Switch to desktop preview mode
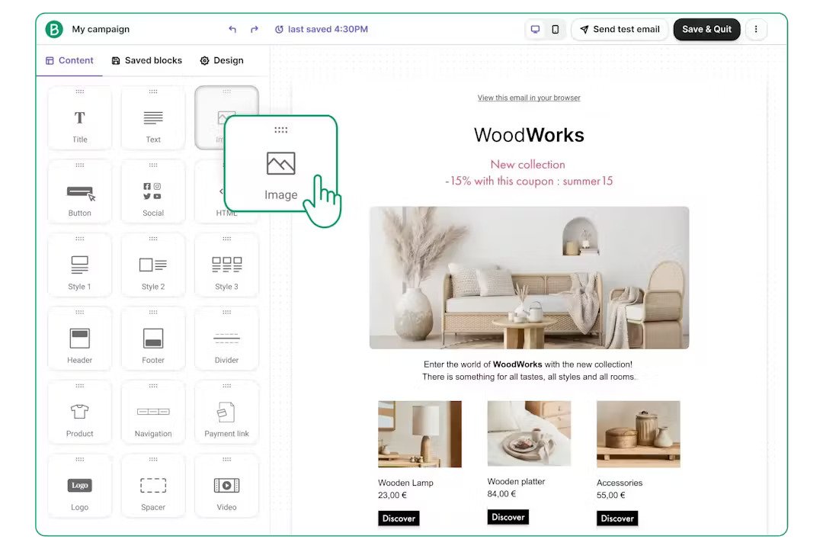823x549 pixels. [x=536, y=28]
